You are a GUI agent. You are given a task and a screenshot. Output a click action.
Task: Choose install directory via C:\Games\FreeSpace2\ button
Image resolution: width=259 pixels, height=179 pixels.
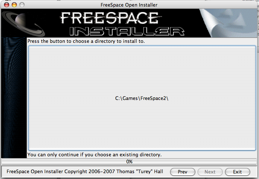142,98
